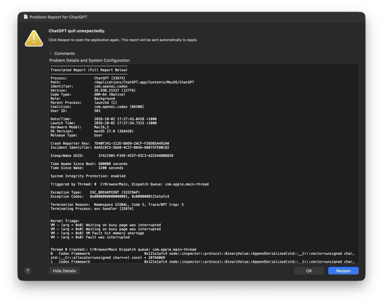Click the 'Triggered by Thread: 0' line
The width and height of the screenshot is (383, 304).
pyautogui.click(x=130, y=184)
